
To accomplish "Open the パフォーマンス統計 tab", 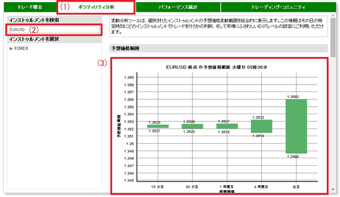I will point(178,7).
